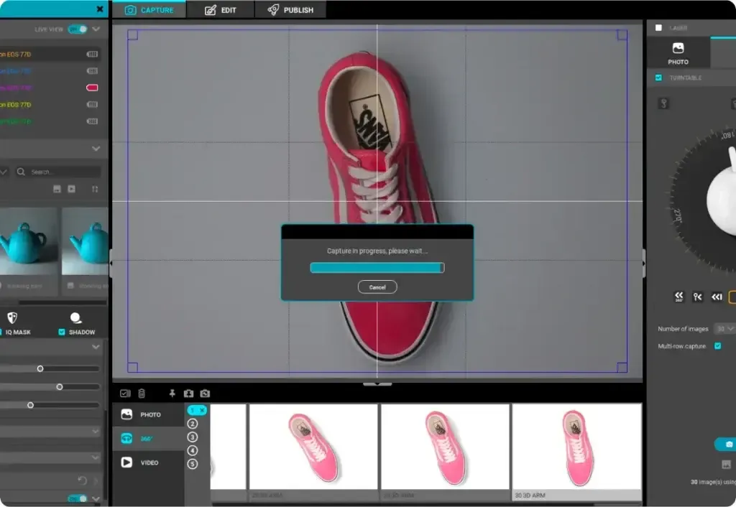Click the camera refresh icon in thumbnail toolbar
Image resolution: width=736 pixels, height=507 pixels.
point(205,394)
